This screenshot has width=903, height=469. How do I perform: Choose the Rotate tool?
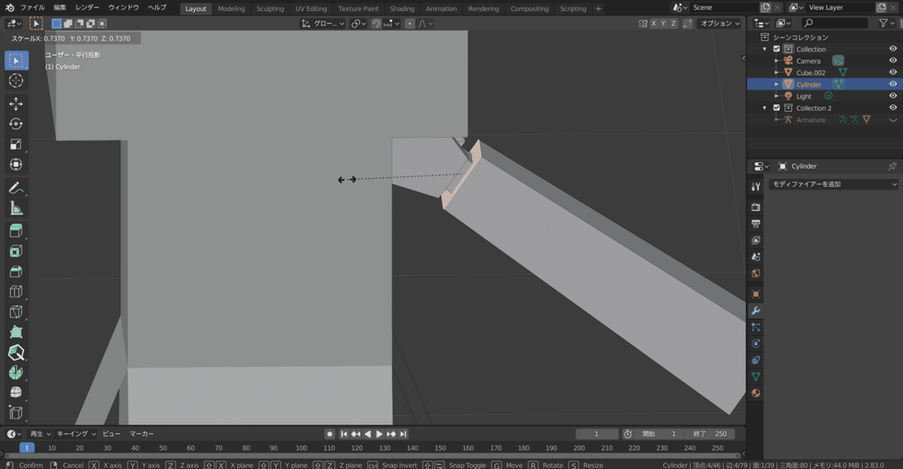point(16,124)
